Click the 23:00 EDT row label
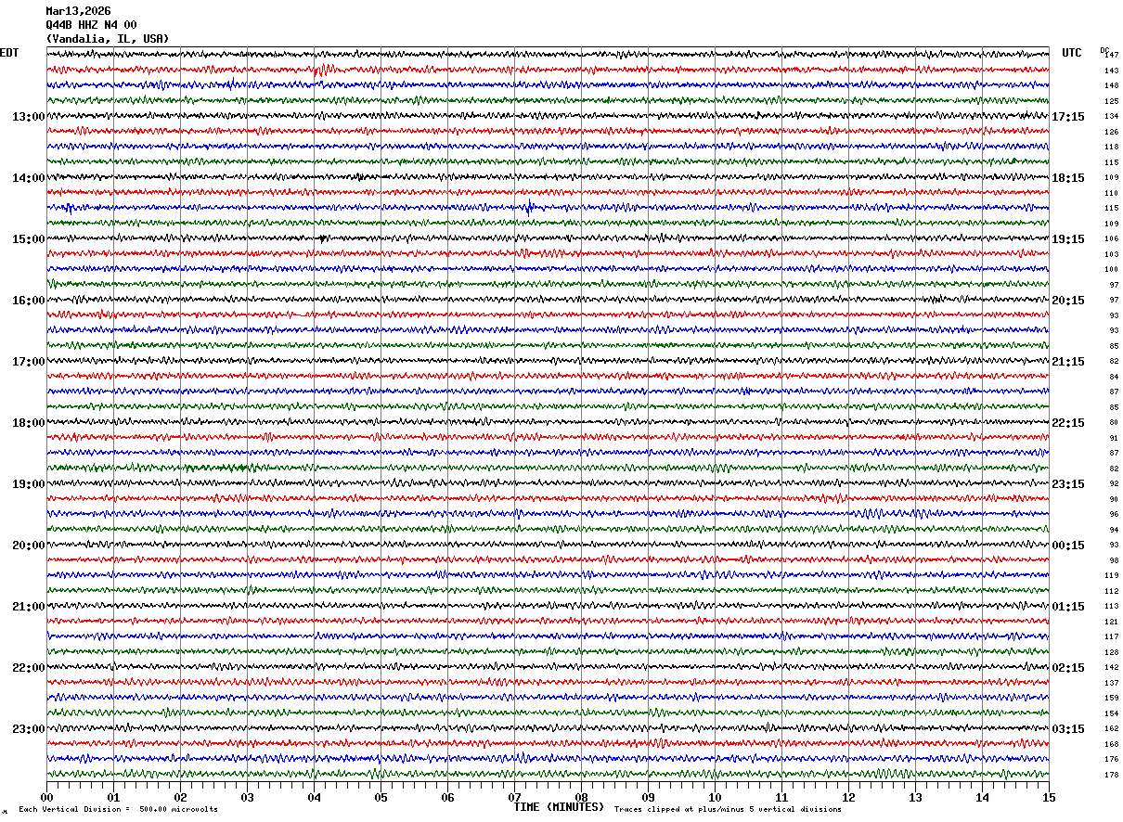 pyautogui.click(x=28, y=729)
